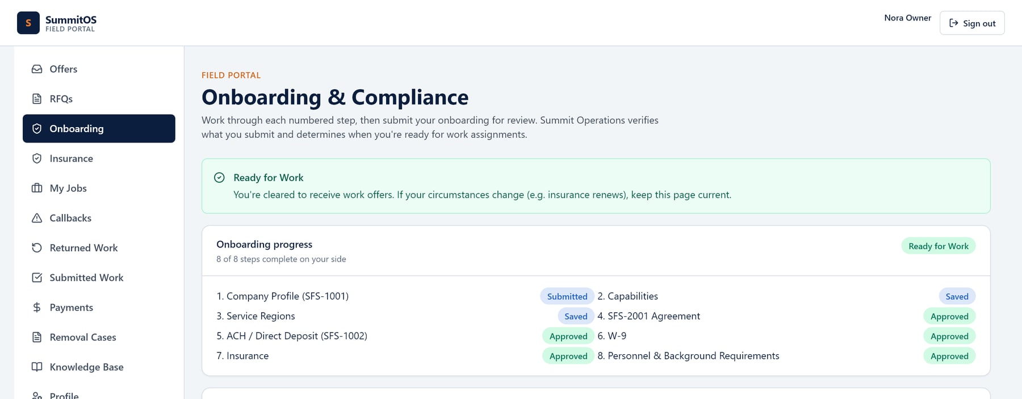Screen dimensions: 1022x399
Task: Open the Insurance page
Action: click(x=99, y=158)
